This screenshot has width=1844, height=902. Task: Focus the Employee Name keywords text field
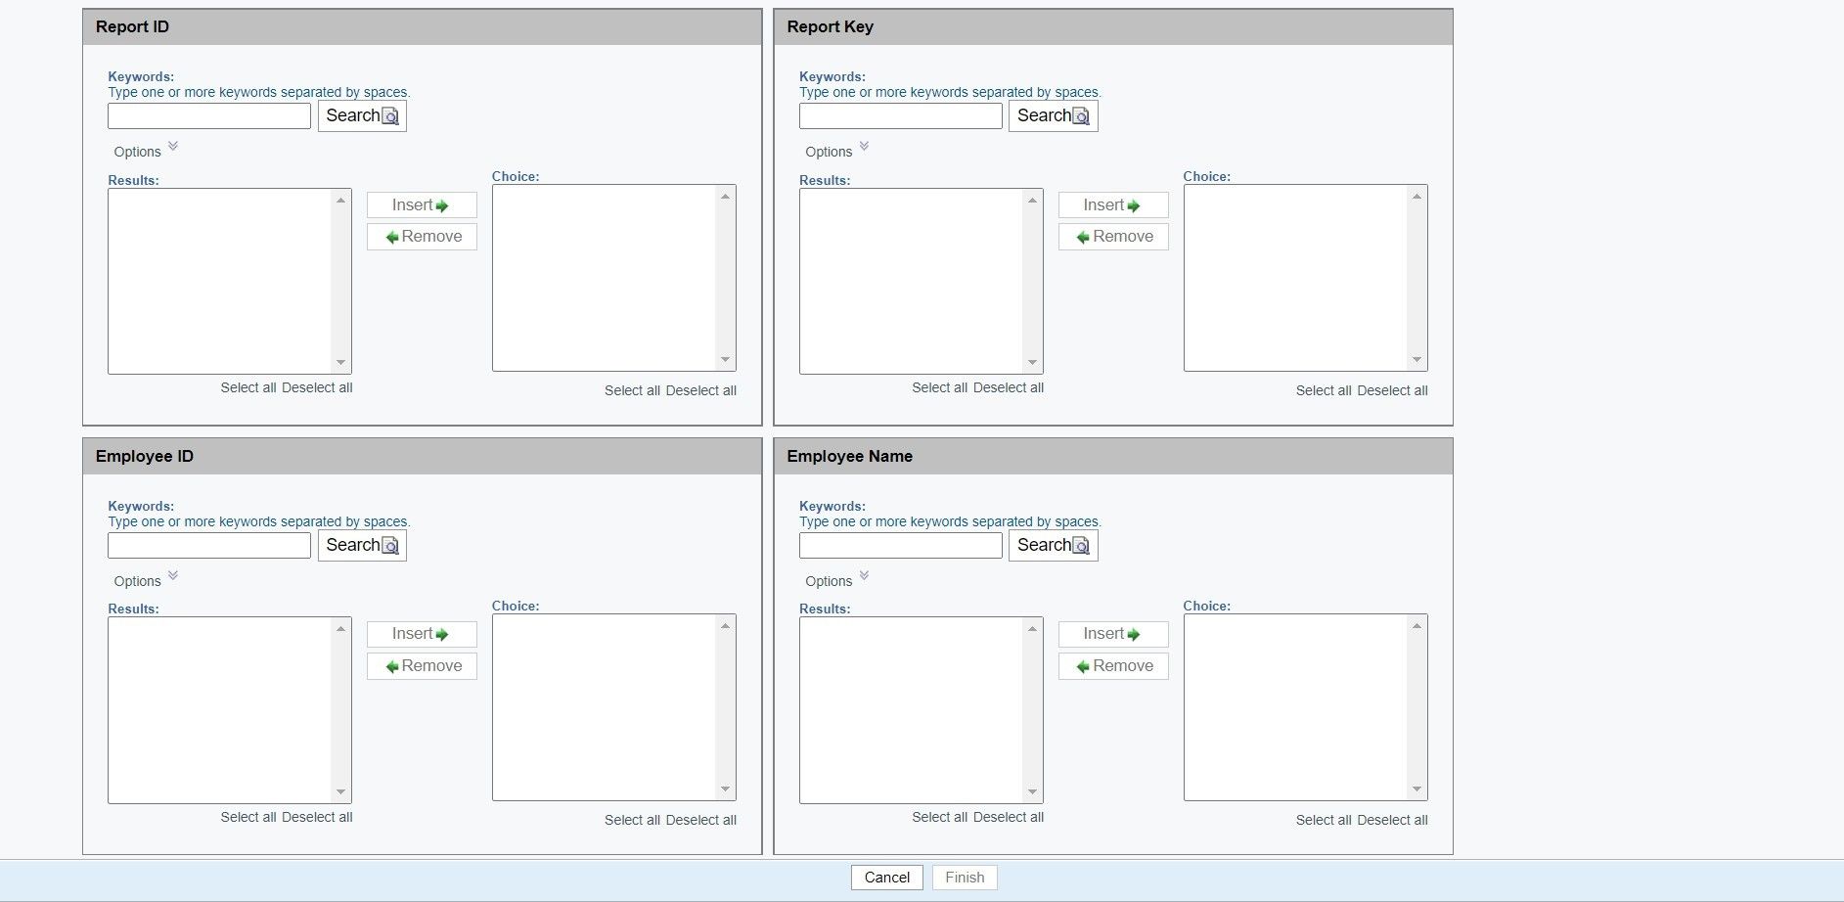[x=900, y=545]
